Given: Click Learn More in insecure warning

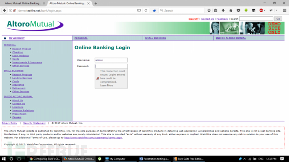Looking at the screenshot, I should click(106, 86).
